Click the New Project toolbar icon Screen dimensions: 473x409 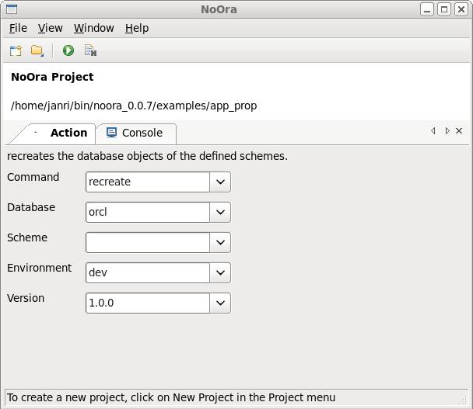tap(16, 50)
